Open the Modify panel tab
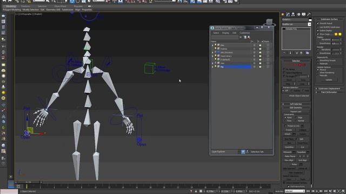The height and width of the screenshot is (194, 346). [x=288, y=15]
